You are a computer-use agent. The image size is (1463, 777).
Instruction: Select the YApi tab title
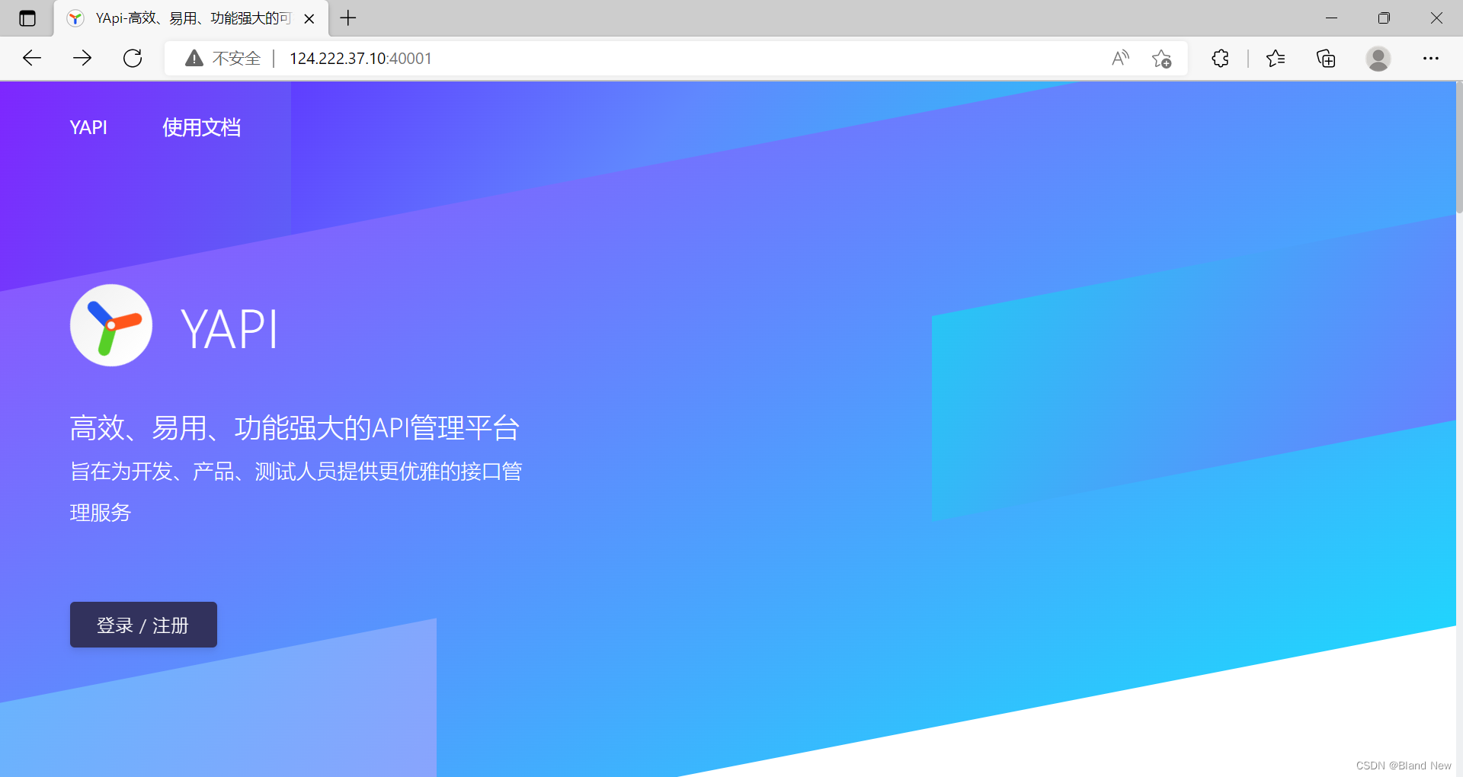pos(193,18)
